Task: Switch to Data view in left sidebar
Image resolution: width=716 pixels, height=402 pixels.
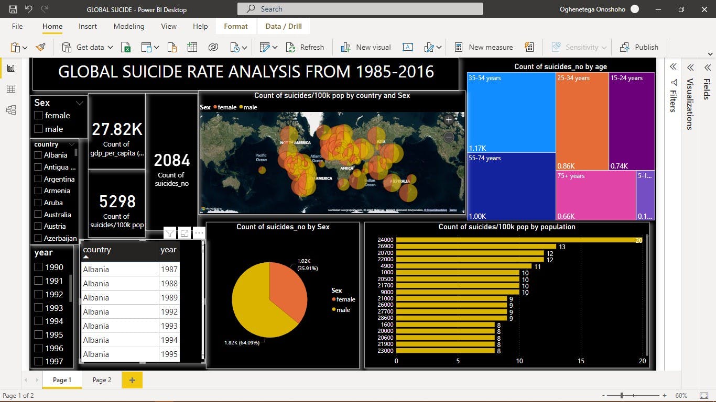Action: [11, 89]
